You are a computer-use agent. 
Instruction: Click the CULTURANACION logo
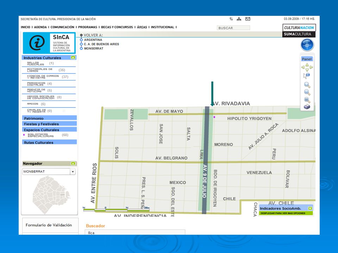click(x=299, y=27)
